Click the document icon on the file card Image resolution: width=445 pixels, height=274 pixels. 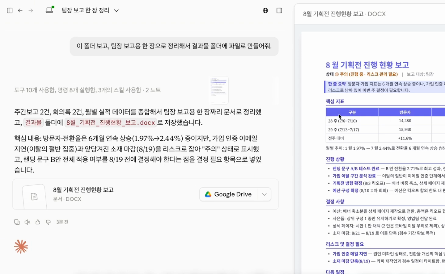(34, 197)
